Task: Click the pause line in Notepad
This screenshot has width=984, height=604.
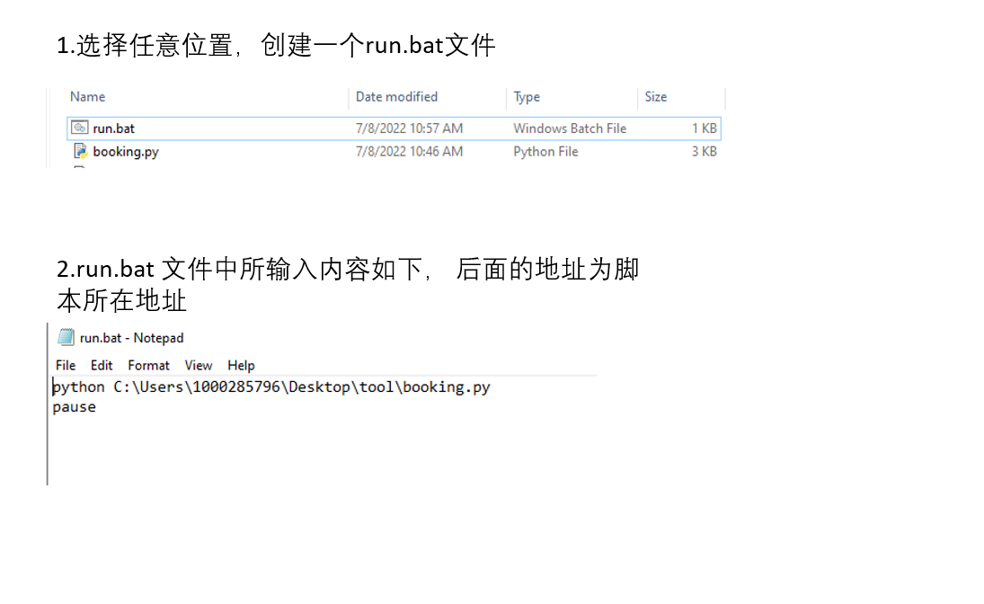Action: point(74,406)
